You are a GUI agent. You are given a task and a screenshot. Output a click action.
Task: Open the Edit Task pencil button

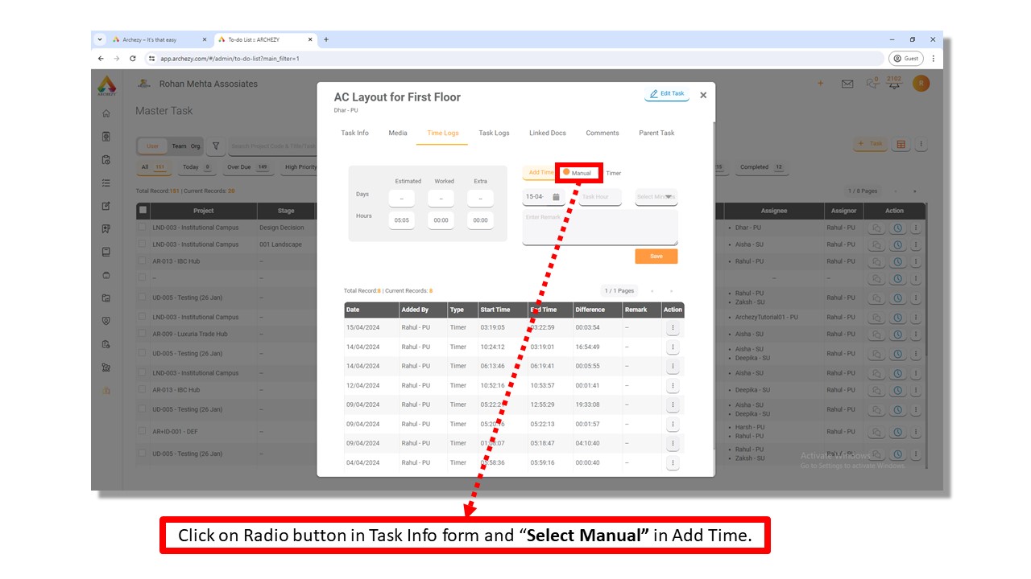pos(667,94)
